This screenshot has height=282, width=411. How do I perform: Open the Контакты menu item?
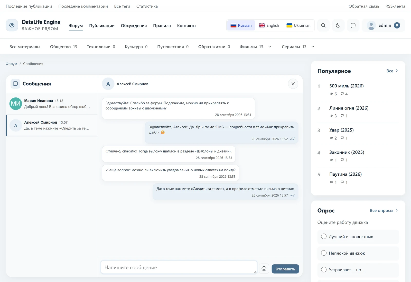pos(187,26)
